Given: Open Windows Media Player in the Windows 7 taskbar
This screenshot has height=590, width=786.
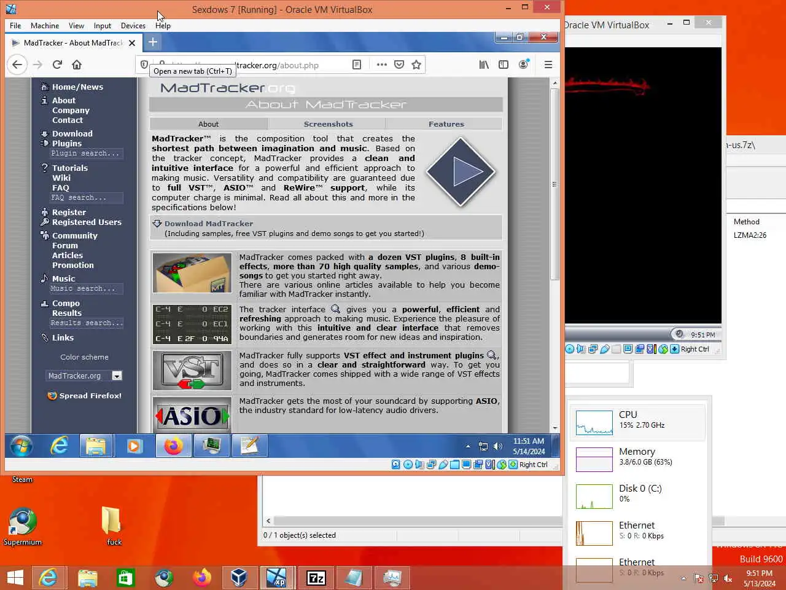Looking at the screenshot, I should click(134, 446).
